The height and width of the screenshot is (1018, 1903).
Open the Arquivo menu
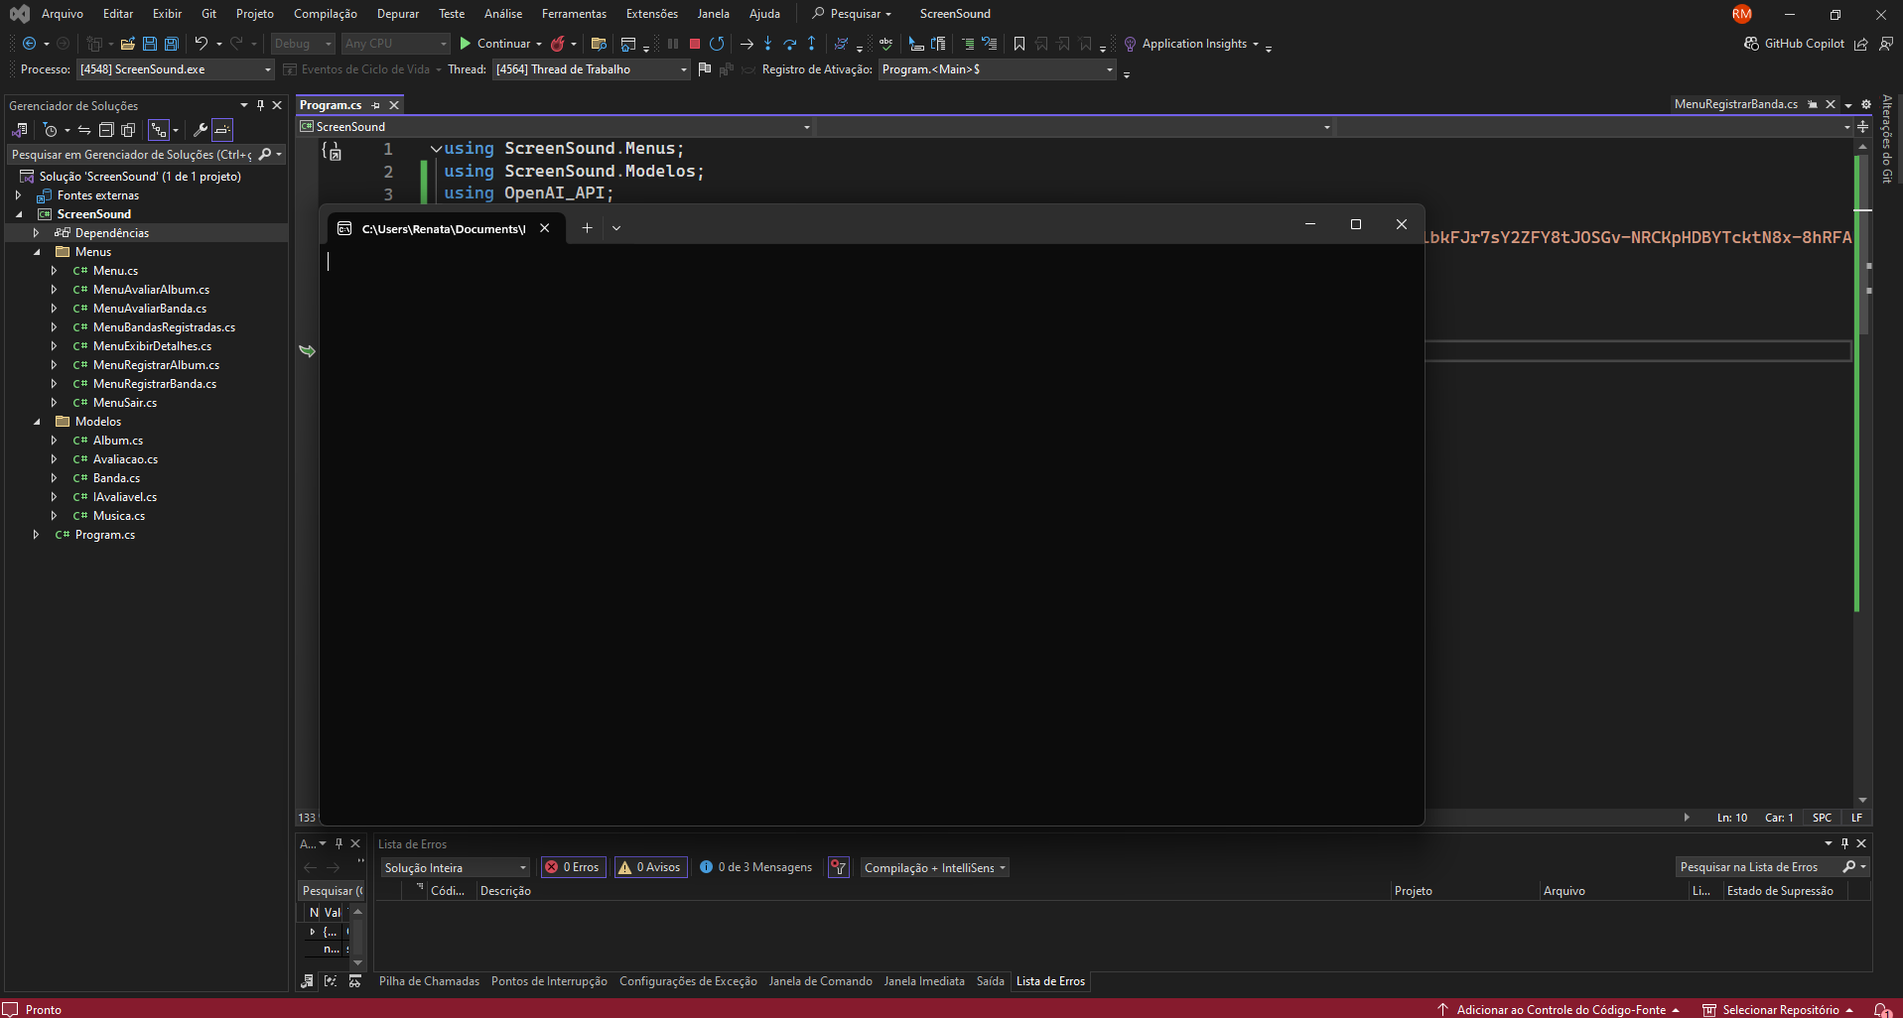[x=63, y=14]
